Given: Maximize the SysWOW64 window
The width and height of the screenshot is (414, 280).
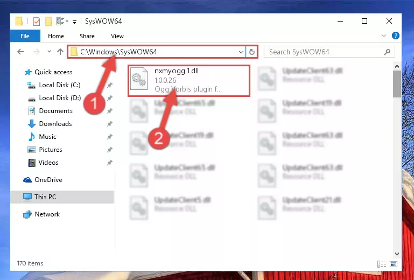Looking at the screenshot, I should tap(364, 22).
